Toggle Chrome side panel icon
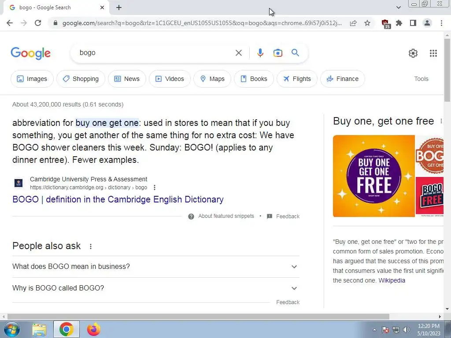 pos(413,23)
